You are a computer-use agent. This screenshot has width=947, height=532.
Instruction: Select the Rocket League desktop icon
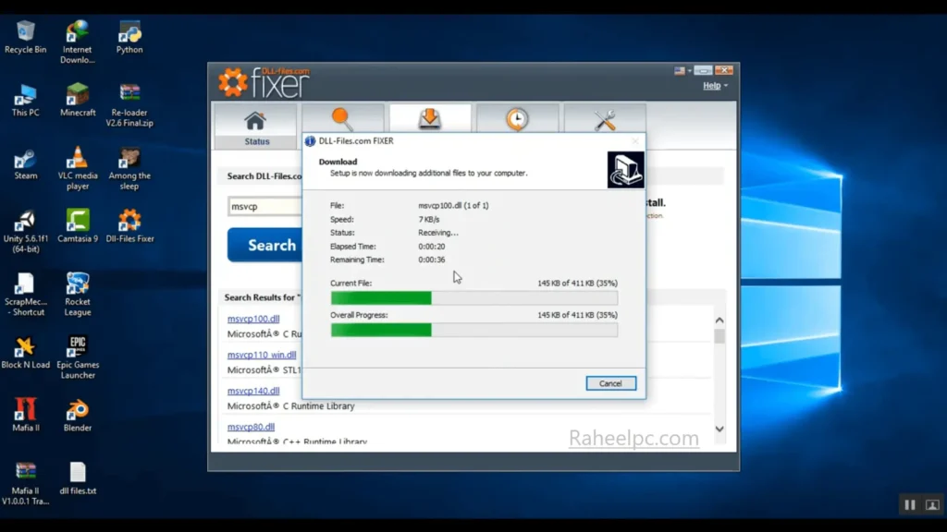pos(78,295)
